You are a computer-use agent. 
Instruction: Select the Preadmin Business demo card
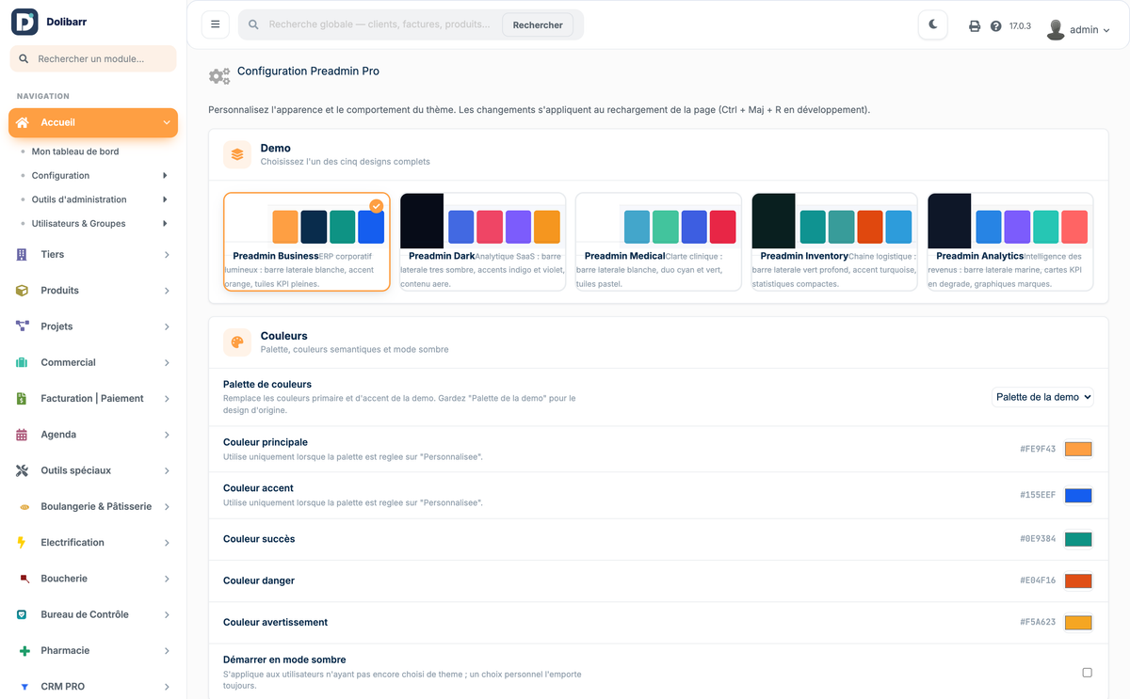click(307, 242)
